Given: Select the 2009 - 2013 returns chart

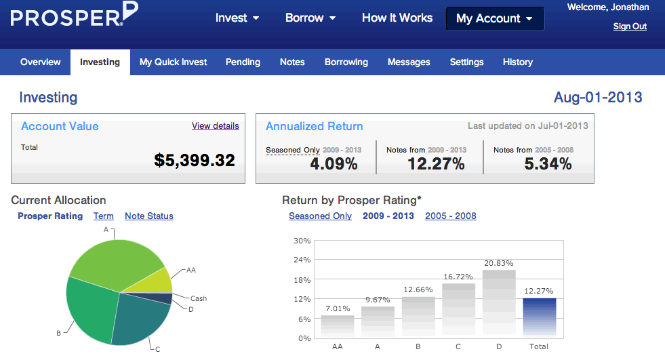Looking at the screenshot, I should pos(388,216).
